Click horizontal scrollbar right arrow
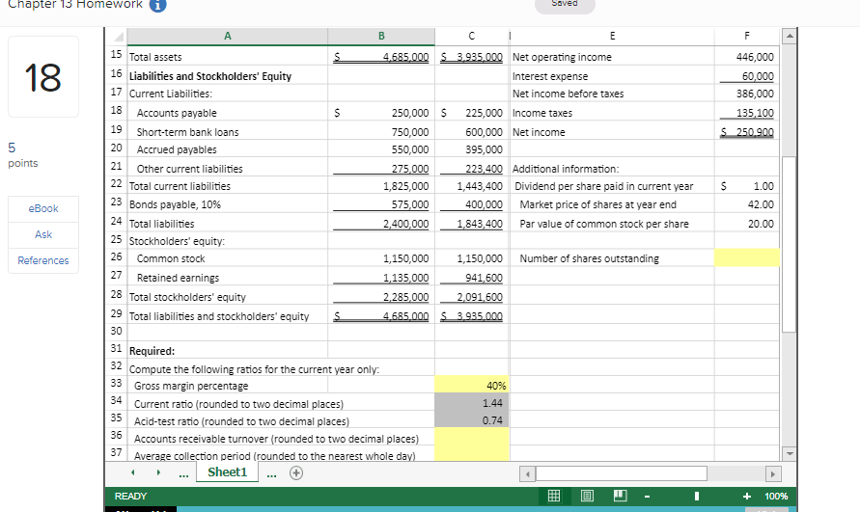The height and width of the screenshot is (512, 860). [x=772, y=474]
